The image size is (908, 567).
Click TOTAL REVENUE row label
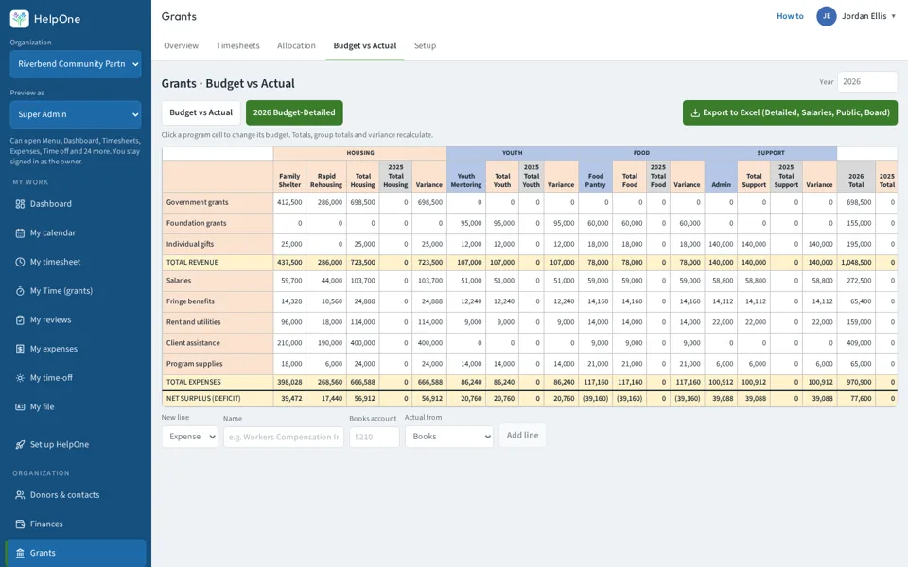[218, 263]
